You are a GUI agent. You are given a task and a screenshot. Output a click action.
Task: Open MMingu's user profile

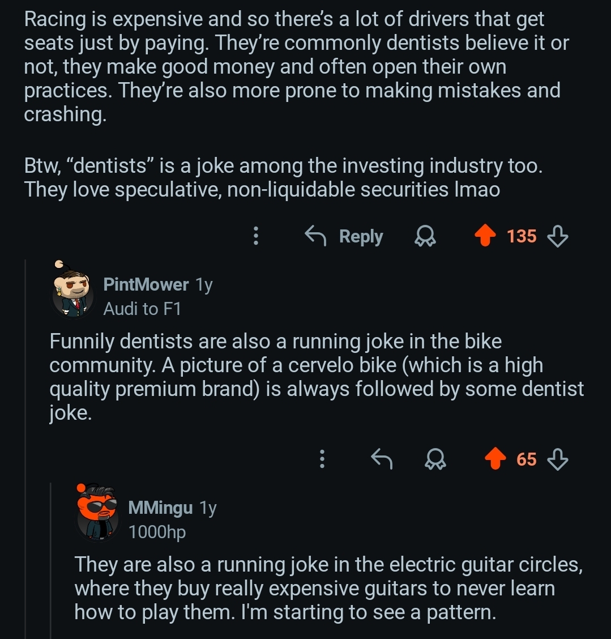tap(160, 508)
